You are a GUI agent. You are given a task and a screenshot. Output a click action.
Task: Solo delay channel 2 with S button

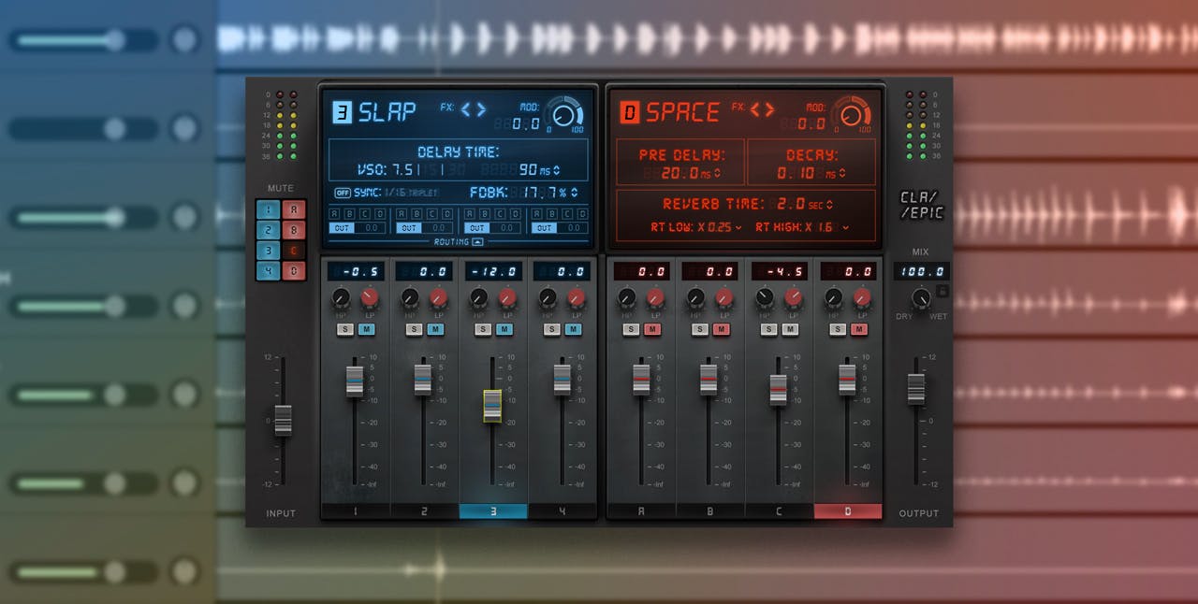(x=414, y=329)
